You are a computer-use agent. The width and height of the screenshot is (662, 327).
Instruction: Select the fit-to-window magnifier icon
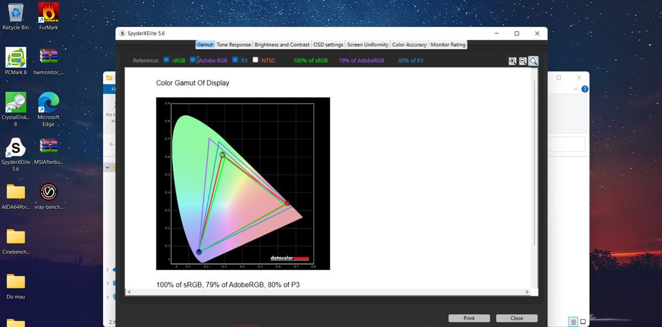pyautogui.click(x=533, y=61)
